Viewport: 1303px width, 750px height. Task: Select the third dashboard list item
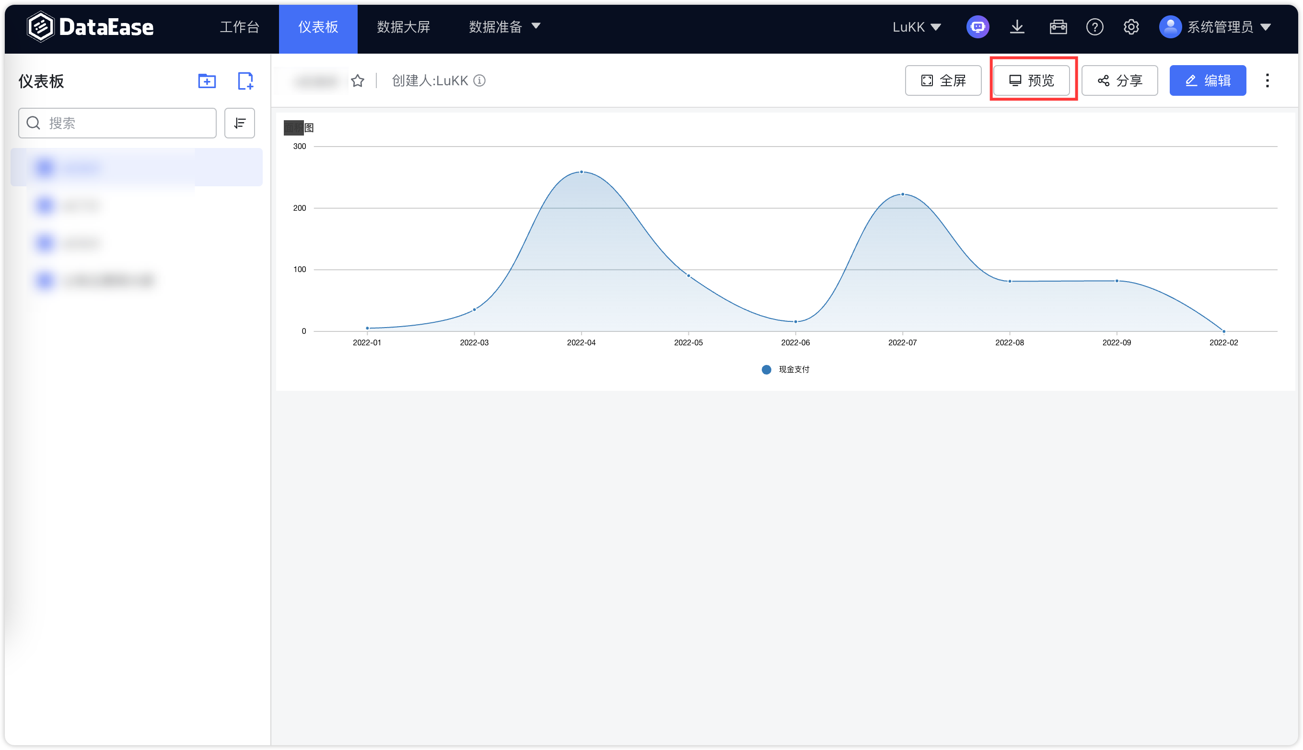click(x=137, y=243)
